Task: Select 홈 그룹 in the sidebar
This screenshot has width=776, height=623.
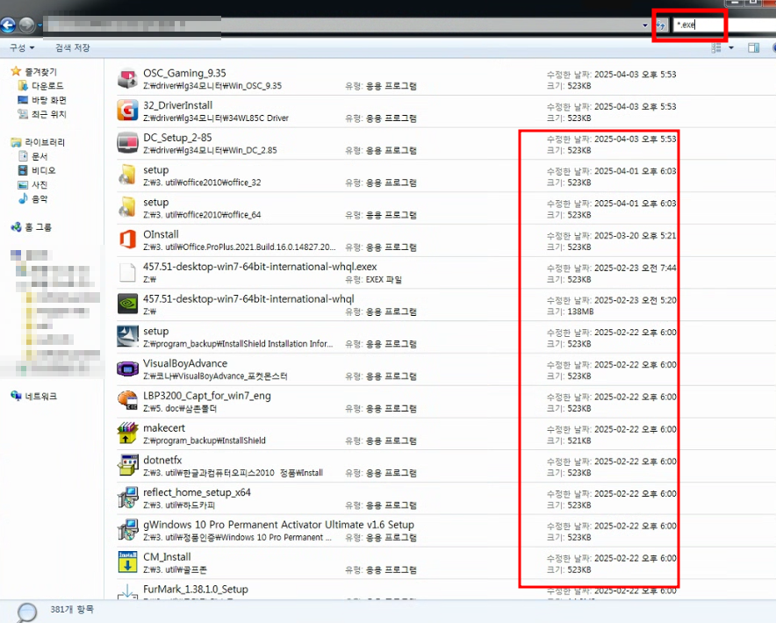Action: (38, 227)
